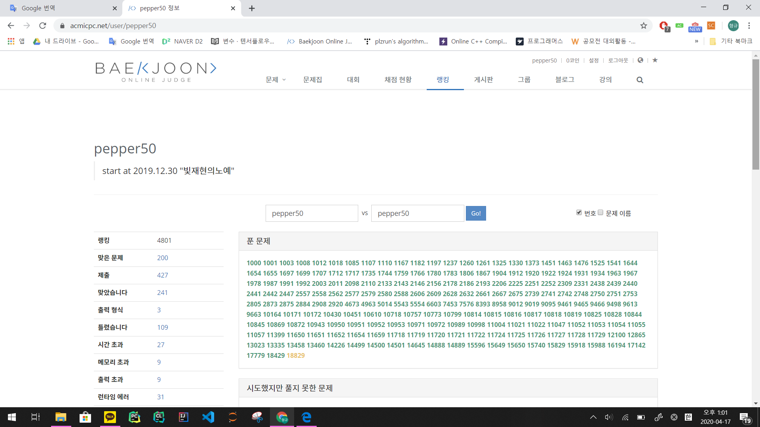This screenshot has height=427, width=760.
Task: Open Visual Studio Code from the taskbar
Action: [208, 417]
